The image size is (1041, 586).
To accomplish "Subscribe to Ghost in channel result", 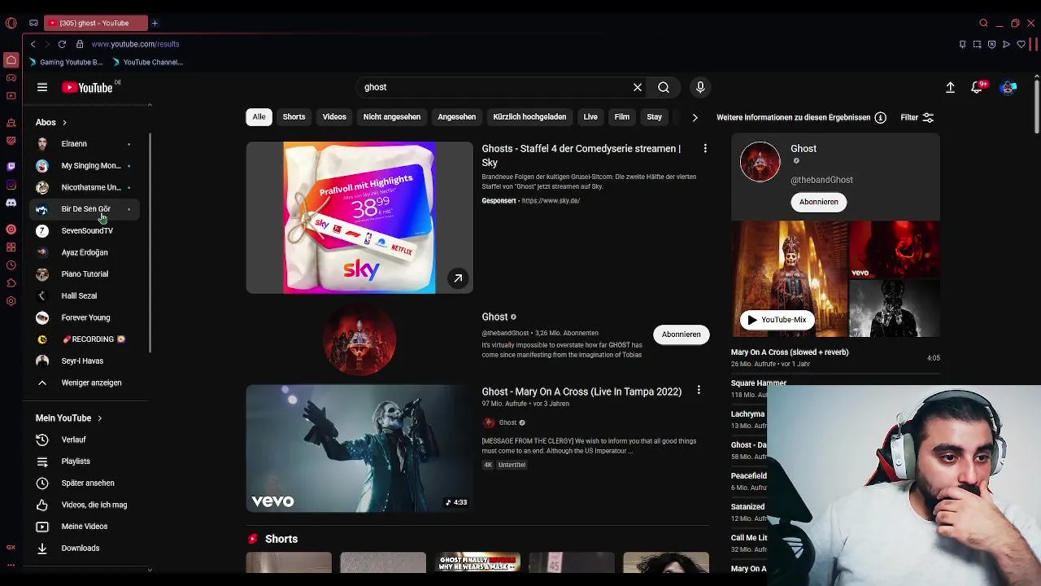I will (681, 335).
